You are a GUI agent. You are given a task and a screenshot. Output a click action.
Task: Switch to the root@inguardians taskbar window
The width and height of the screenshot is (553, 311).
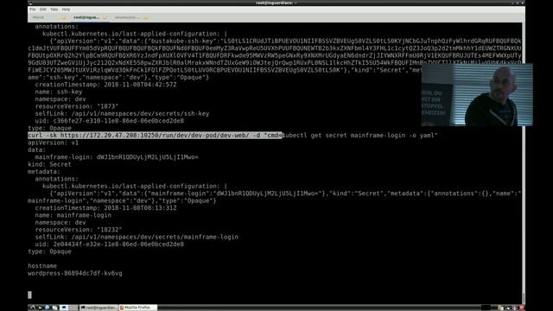pos(99,308)
